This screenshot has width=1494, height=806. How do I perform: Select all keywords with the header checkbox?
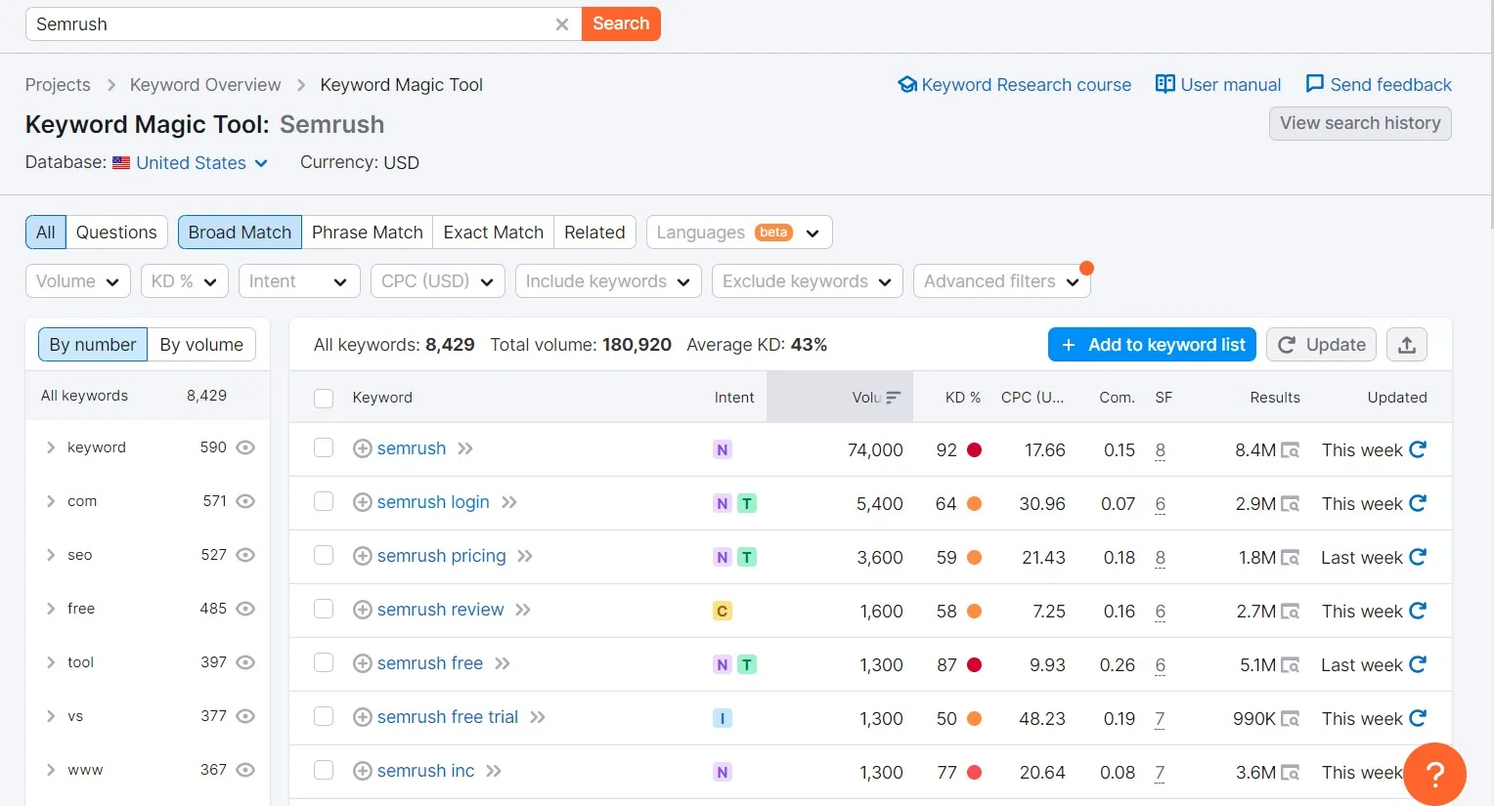point(324,398)
